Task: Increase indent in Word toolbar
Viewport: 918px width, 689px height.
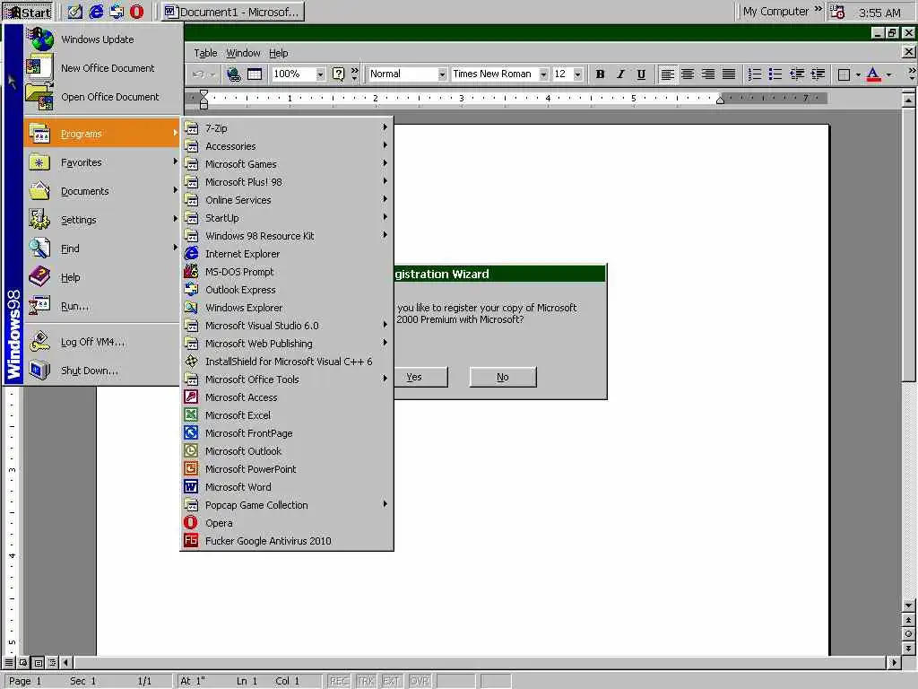Action: click(818, 74)
